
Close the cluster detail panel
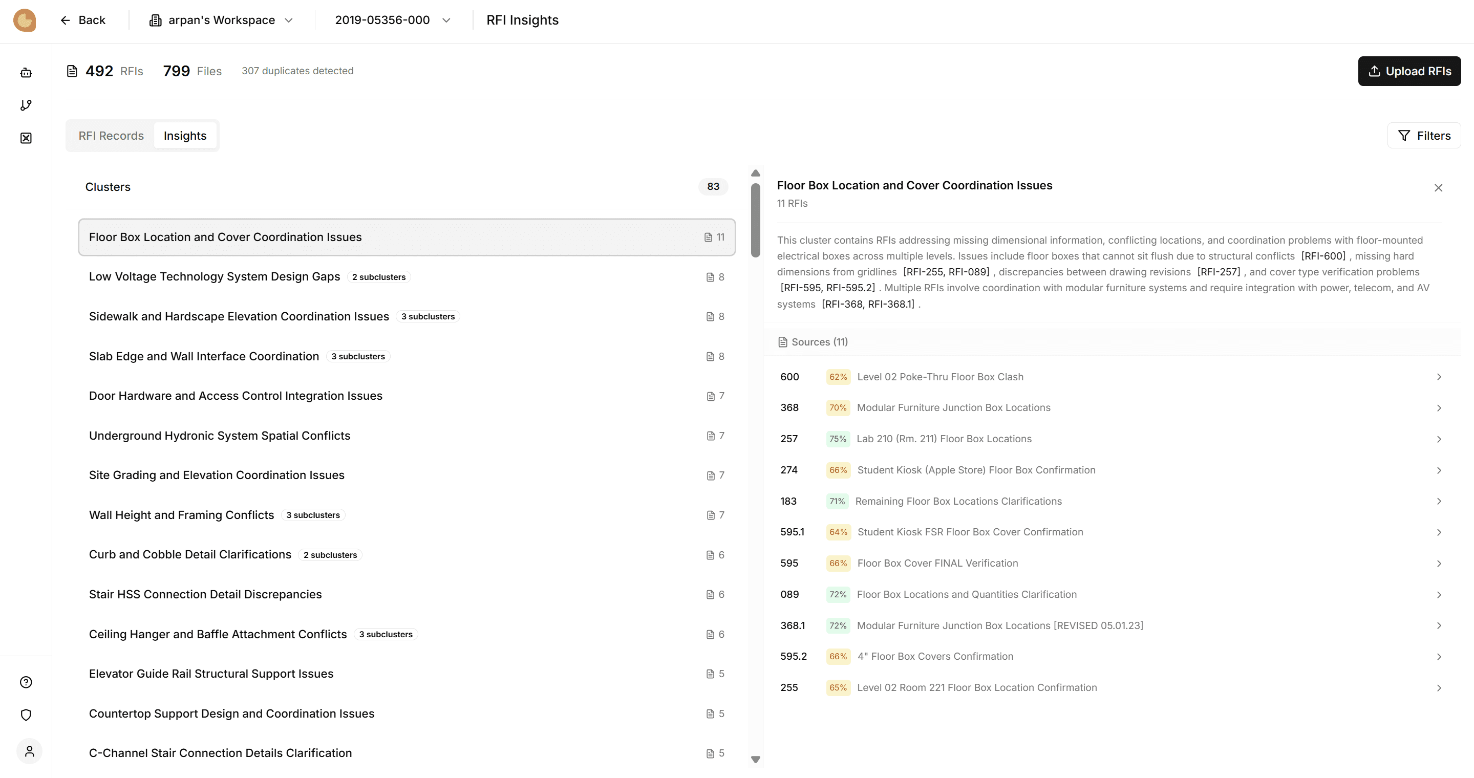point(1438,188)
